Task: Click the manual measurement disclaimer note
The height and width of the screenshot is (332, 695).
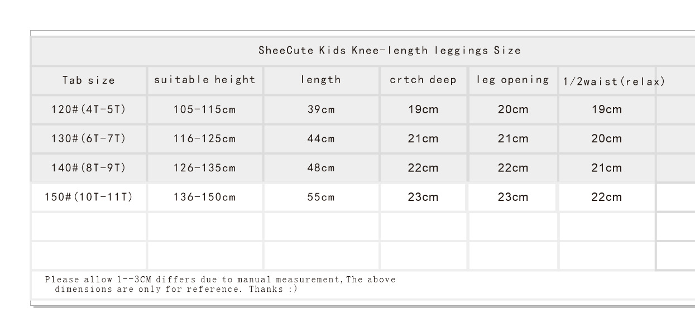Action: (220, 284)
